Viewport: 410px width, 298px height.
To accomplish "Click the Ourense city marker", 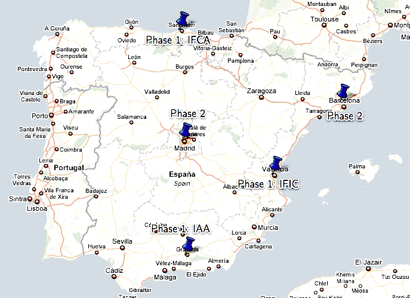I will coord(72,72).
